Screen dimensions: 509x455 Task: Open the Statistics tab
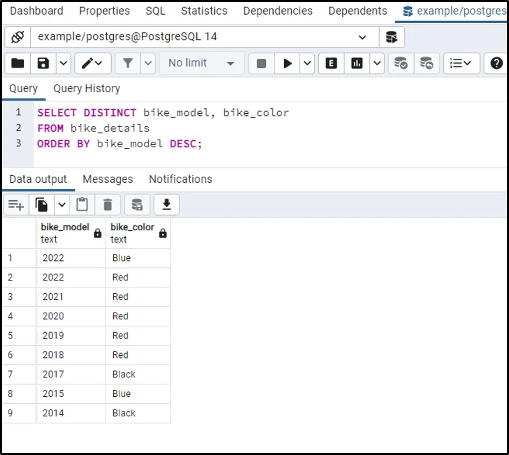204,11
